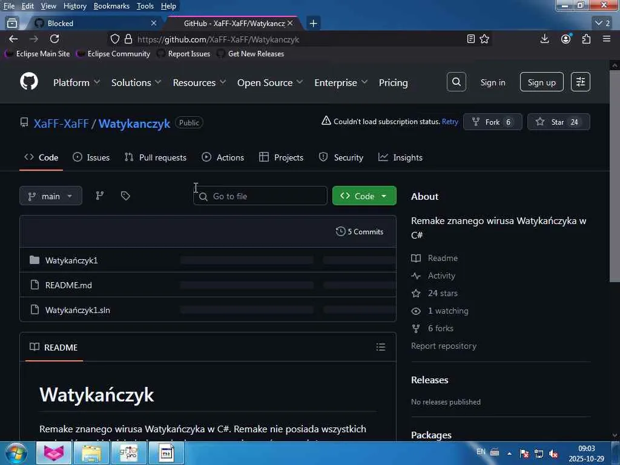Screen dimensions: 620x465
Task: Click the Sign up button
Action: point(541,82)
